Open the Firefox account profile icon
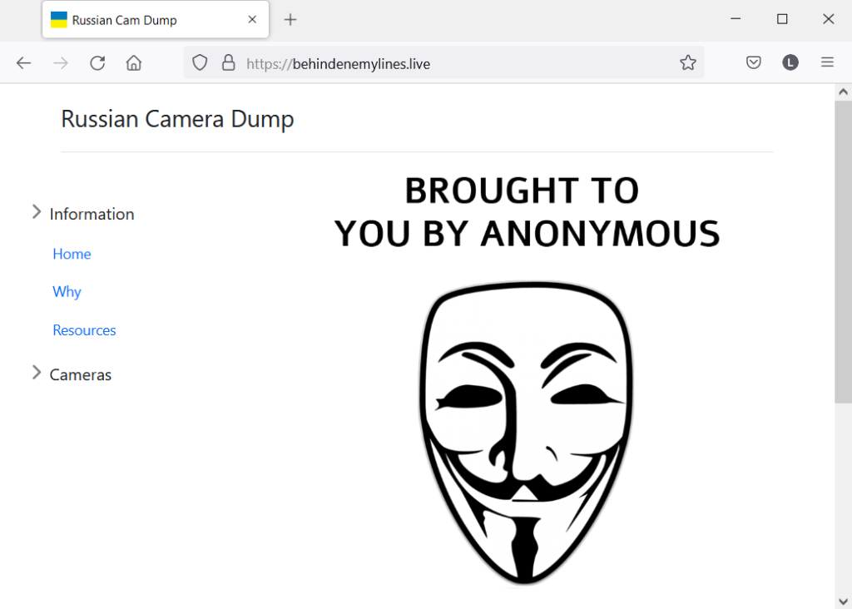 coord(790,63)
